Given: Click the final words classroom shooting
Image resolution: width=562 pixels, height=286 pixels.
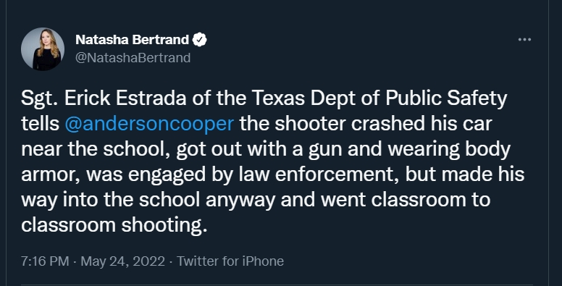Looking at the screenshot, I should pyautogui.click(x=114, y=225).
